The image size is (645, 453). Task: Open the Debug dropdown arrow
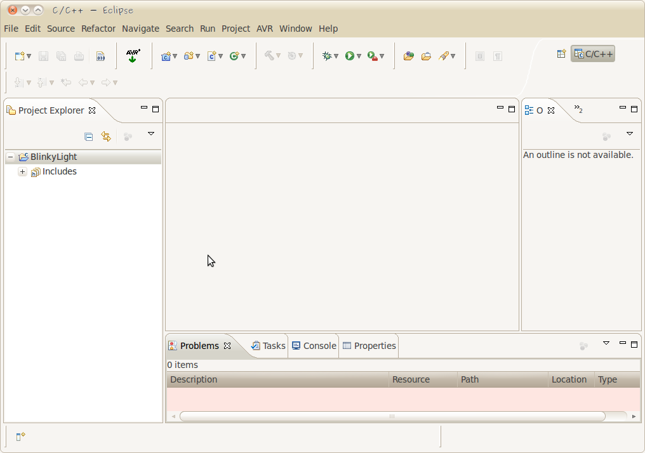(336, 56)
